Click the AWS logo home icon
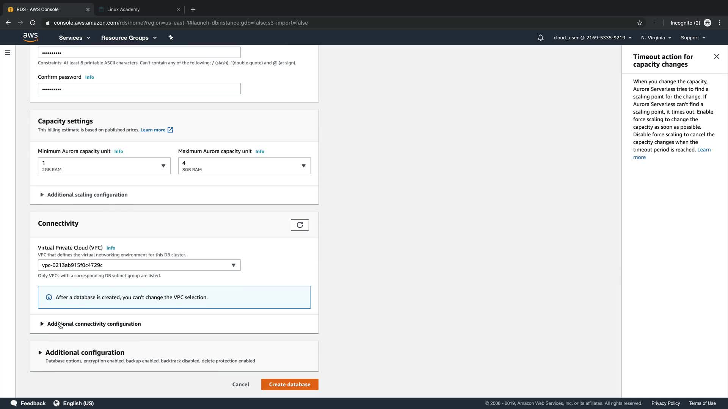This screenshot has width=728, height=409. pos(30,37)
